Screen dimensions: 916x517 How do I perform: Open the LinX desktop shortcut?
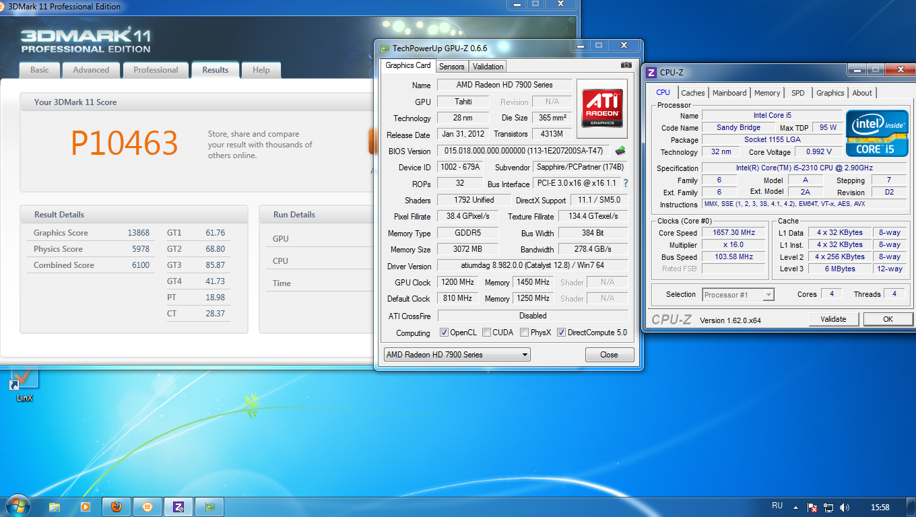click(24, 386)
